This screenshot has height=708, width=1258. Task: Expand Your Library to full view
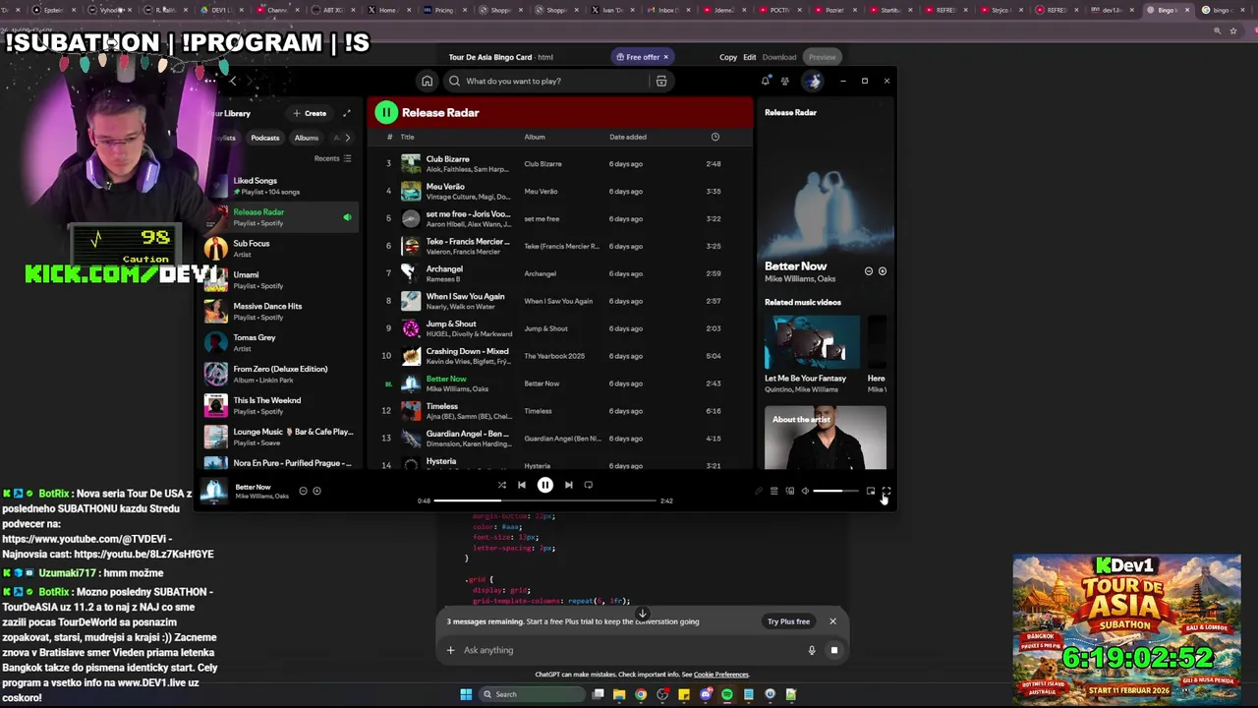346,113
